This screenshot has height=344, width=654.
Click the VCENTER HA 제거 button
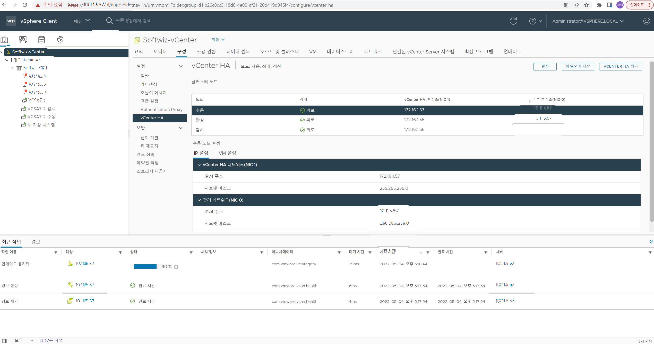(x=621, y=66)
